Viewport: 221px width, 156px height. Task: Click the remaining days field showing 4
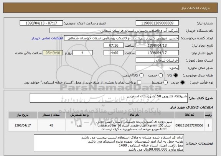[x=82, y=53]
